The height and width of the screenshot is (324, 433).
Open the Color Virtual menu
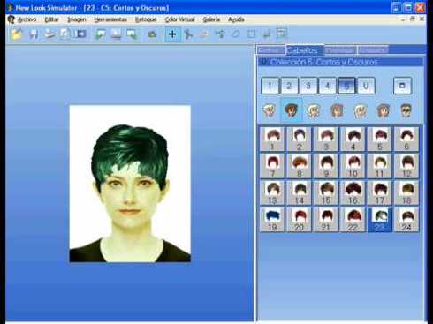point(179,19)
